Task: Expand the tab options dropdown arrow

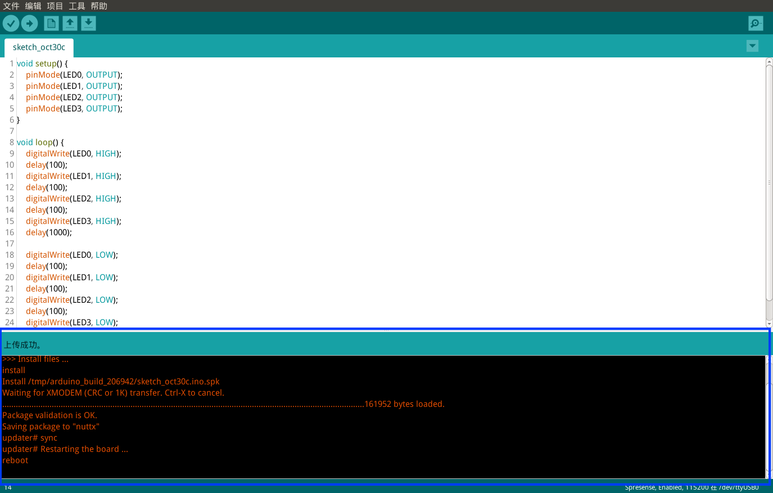Action: coord(752,46)
